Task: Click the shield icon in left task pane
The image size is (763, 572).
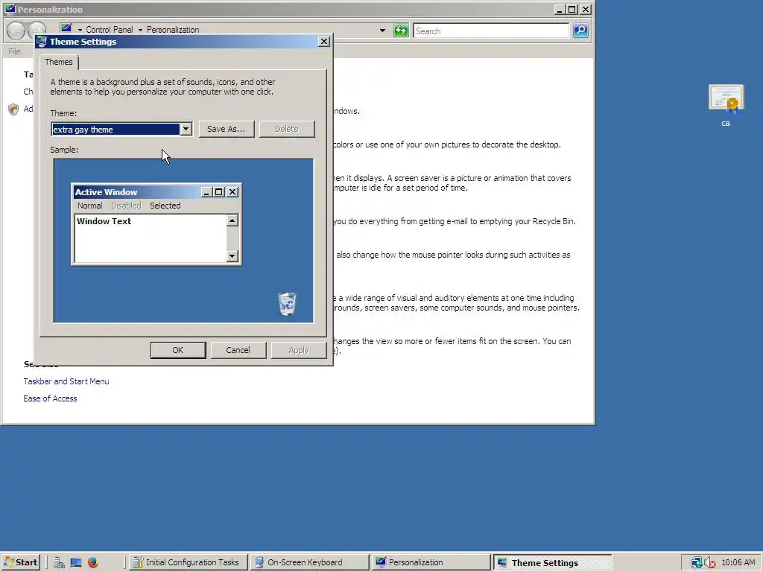Action: 13,109
